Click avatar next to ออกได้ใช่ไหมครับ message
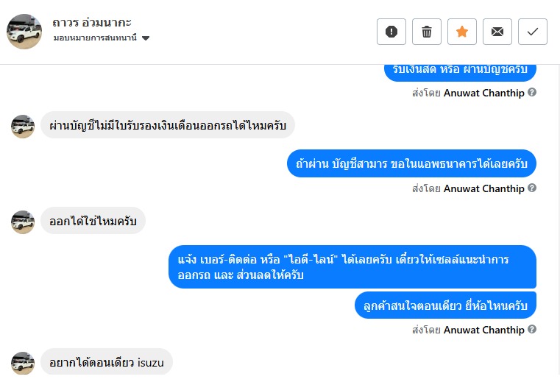 tap(23, 222)
